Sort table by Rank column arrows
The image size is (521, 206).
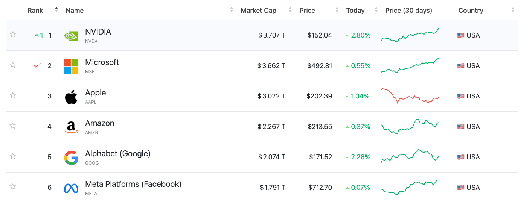[x=56, y=10]
